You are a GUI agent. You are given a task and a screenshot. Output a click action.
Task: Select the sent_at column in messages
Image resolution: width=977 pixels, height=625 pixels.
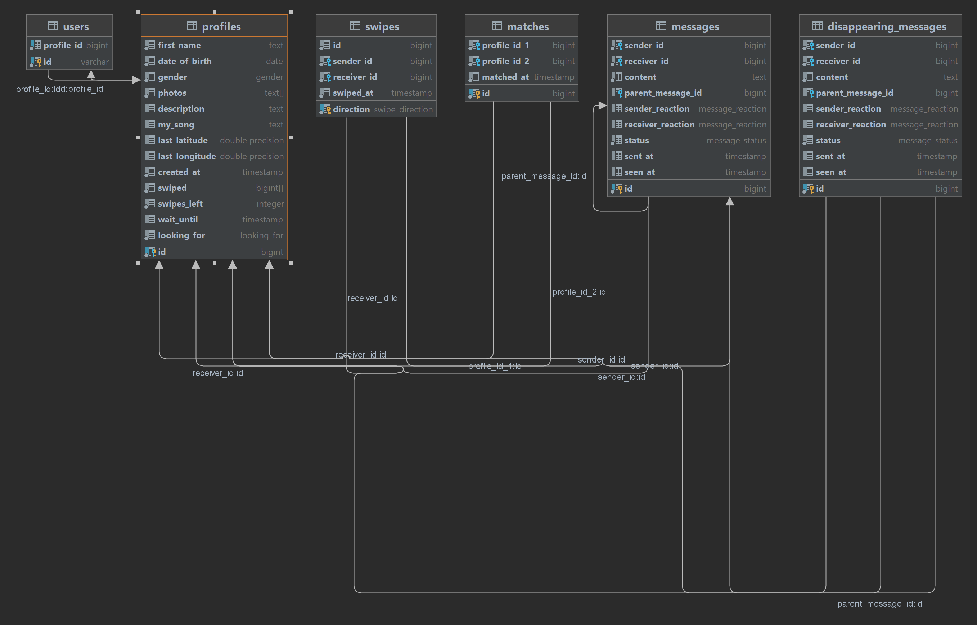tap(689, 156)
